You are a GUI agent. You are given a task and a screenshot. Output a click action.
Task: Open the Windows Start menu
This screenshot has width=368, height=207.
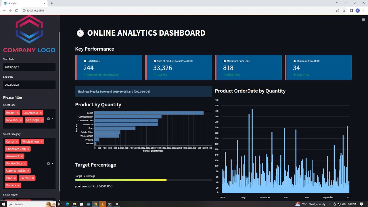pyautogui.click(x=3, y=204)
